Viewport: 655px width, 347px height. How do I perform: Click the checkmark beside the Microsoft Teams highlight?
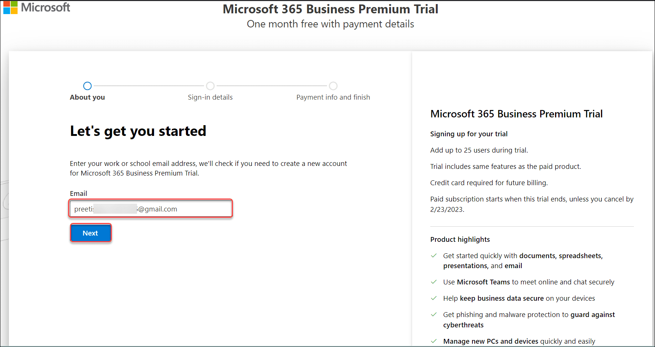pos(434,282)
